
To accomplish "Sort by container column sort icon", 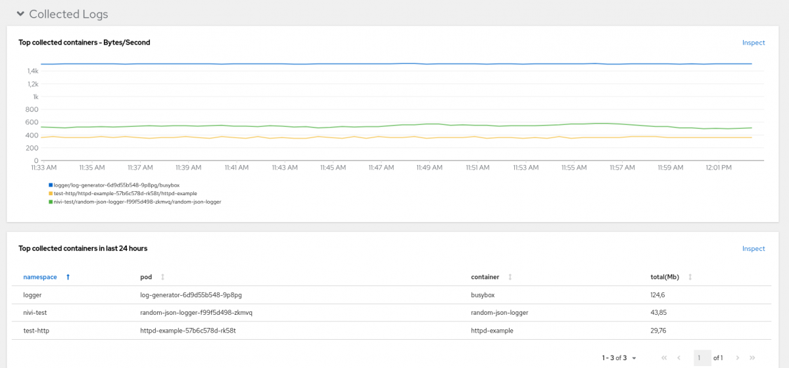I will (x=510, y=277).
